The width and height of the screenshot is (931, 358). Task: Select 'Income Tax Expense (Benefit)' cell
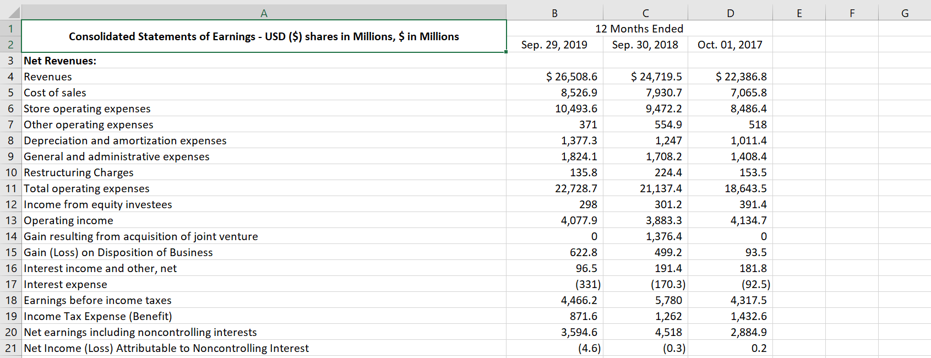pyautogui.click(x=264, y=316)
